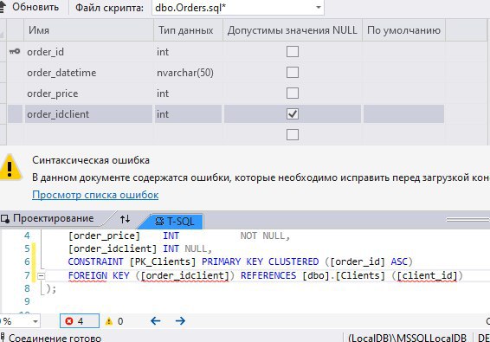Click the По умолчанию column header

coord(403,30)
